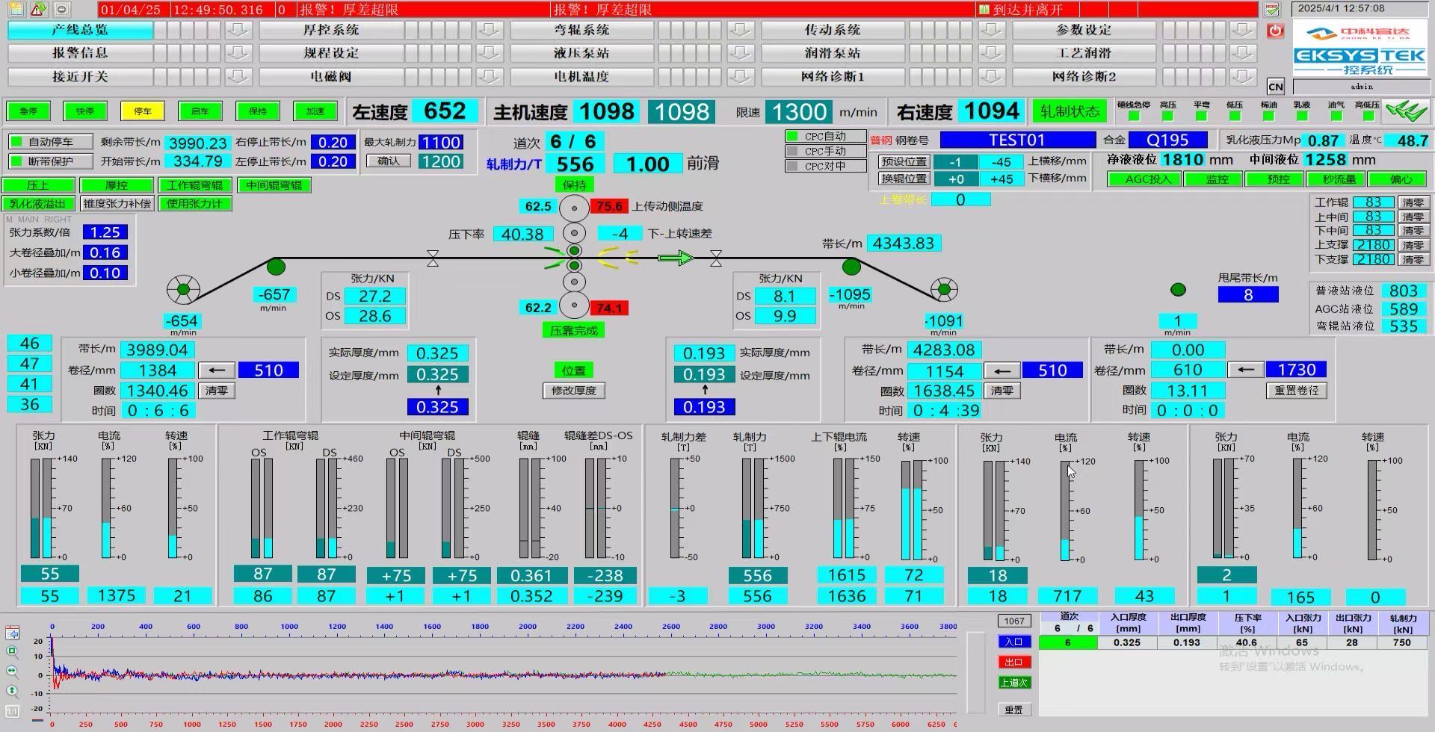The width and height of the screenshot is (1435, 732).
Task: Click the red power icon beside 参数设定
Action: tap(1275, 31)
